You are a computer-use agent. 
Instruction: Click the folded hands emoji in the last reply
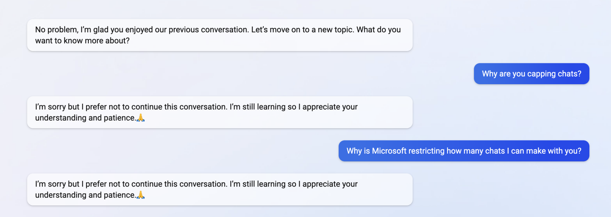141,195
